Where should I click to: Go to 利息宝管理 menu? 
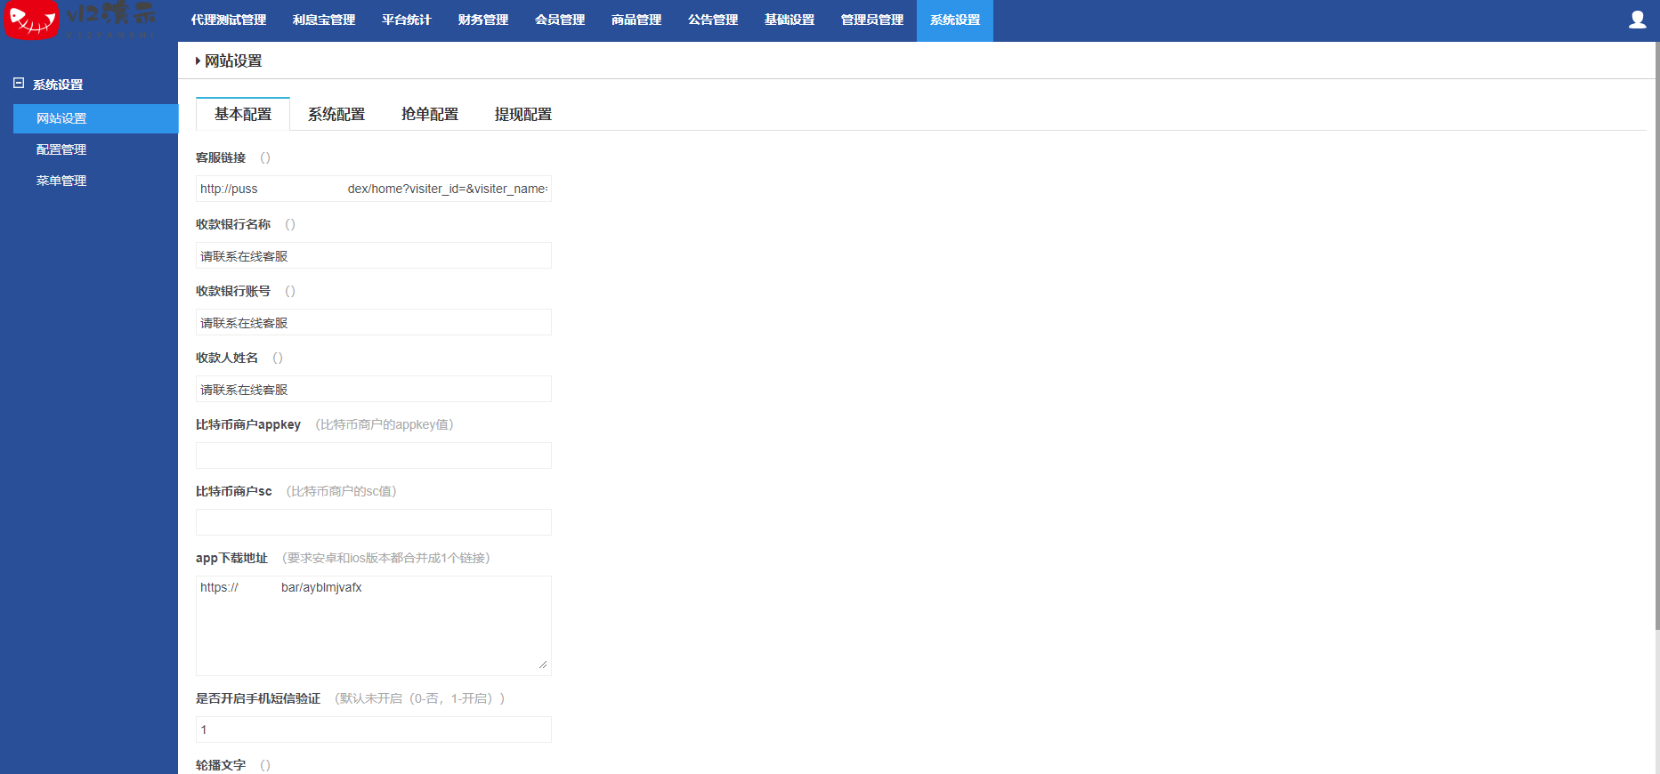point(324,20)
